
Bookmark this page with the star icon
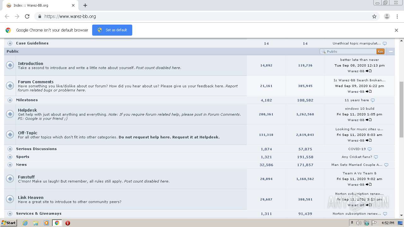pos(374,16)
